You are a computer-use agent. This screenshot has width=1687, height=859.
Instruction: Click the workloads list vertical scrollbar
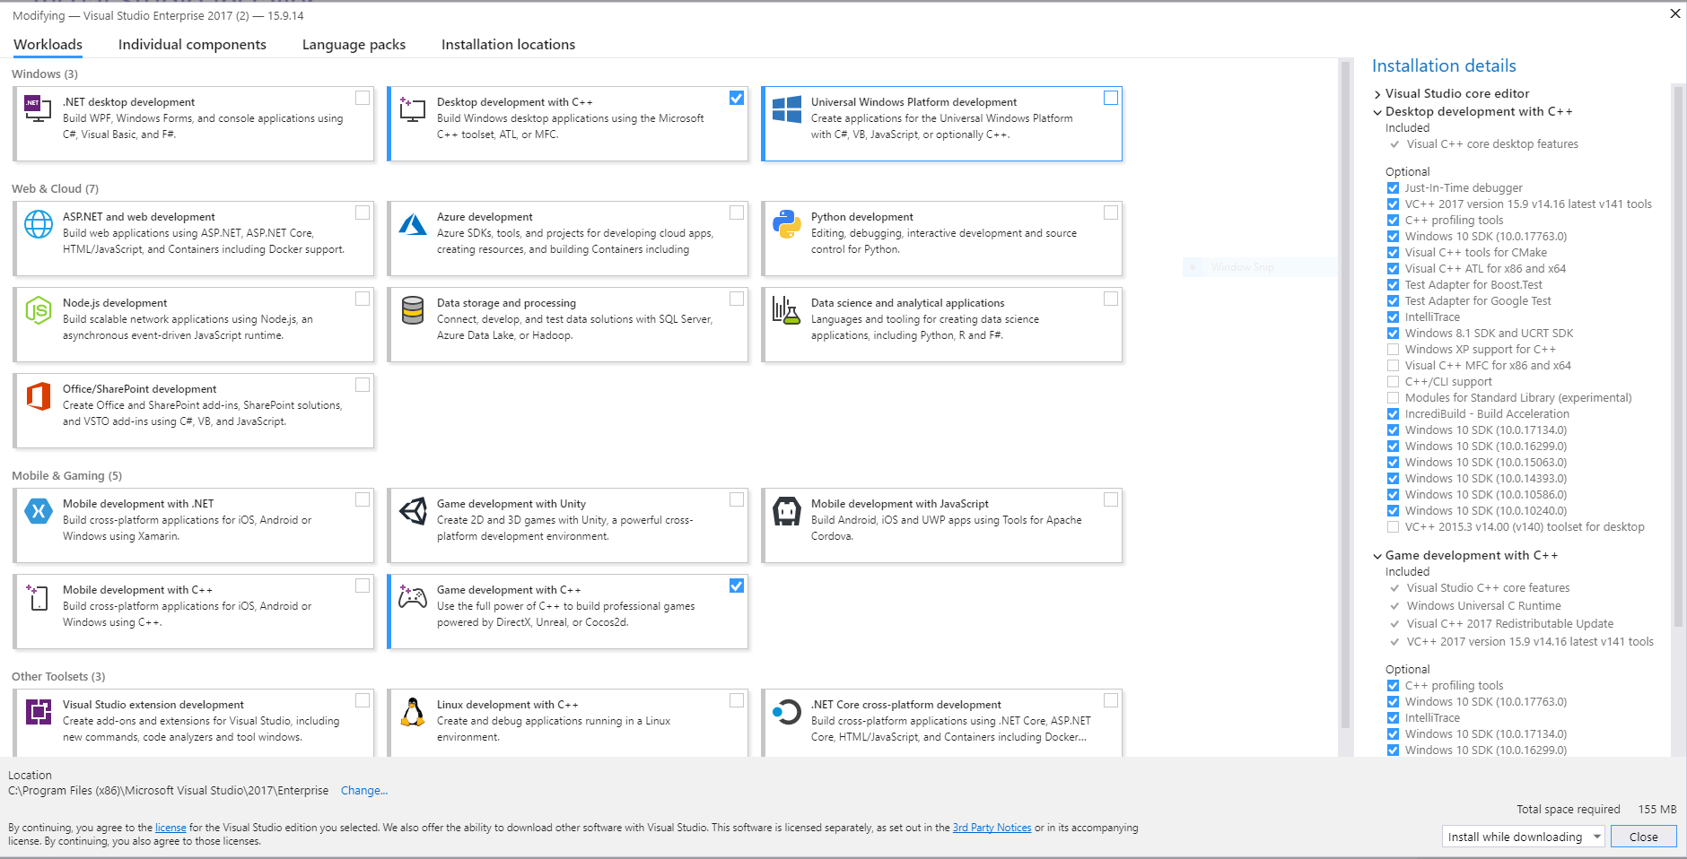point(1345,395)
